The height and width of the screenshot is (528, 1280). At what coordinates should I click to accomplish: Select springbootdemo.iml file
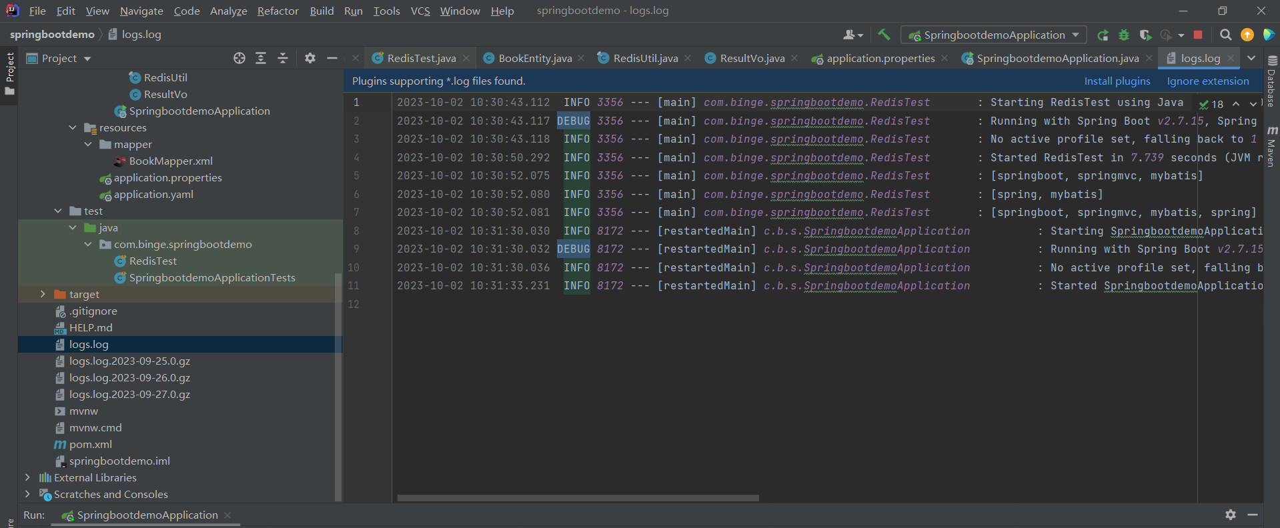tap(119, 461)
